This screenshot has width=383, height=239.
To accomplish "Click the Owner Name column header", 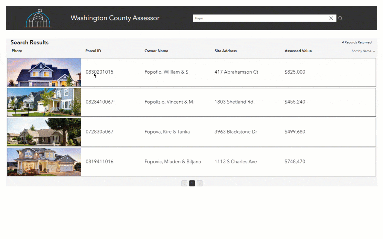I will tap(156, 51).
